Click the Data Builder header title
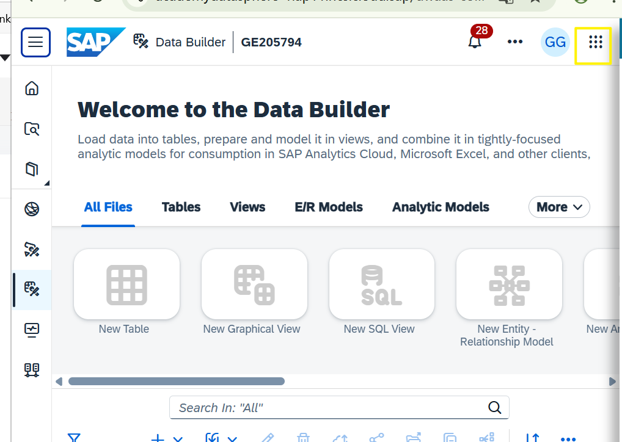Viewport: 622px width, 442px height. pos(191,42)
